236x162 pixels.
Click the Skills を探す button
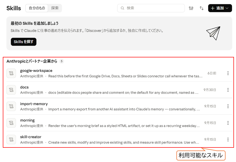(x=24, y=42)
